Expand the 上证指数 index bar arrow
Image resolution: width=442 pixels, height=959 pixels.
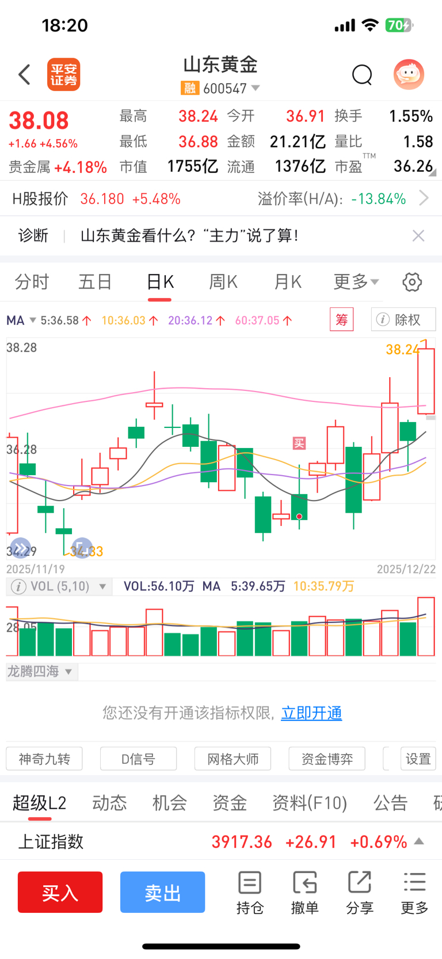point(419,841)
